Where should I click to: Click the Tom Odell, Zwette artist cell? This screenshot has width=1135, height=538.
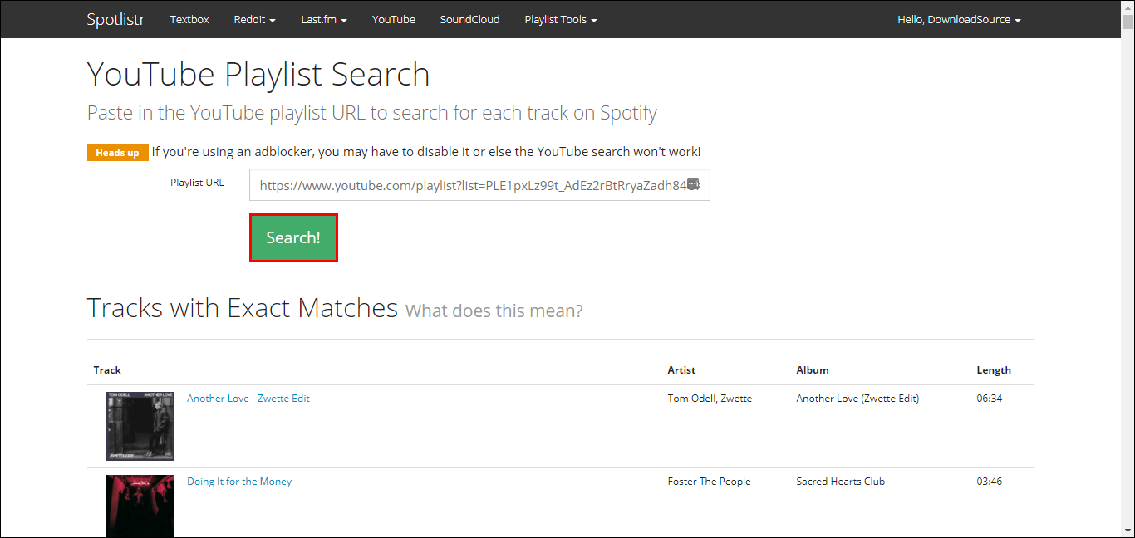pos(710,399)
